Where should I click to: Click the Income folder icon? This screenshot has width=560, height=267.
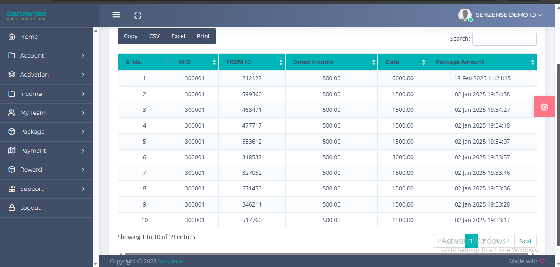coord(12,94)
